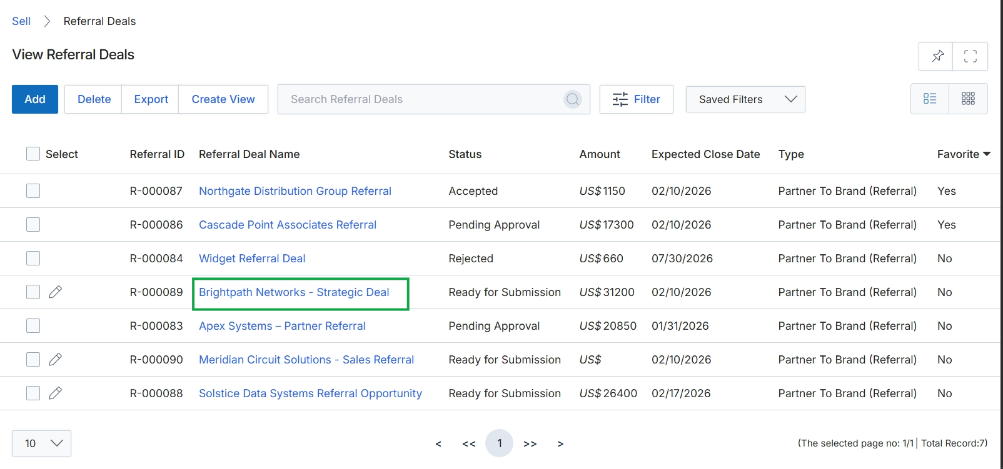Jump to first page double arrow
This screenshot has height=469, width=1003.
[469, 443]
